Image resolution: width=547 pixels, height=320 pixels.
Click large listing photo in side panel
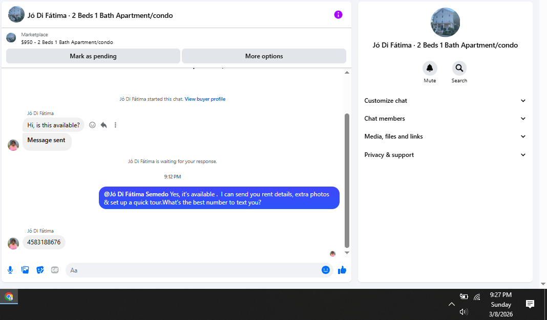coord(445,22)
